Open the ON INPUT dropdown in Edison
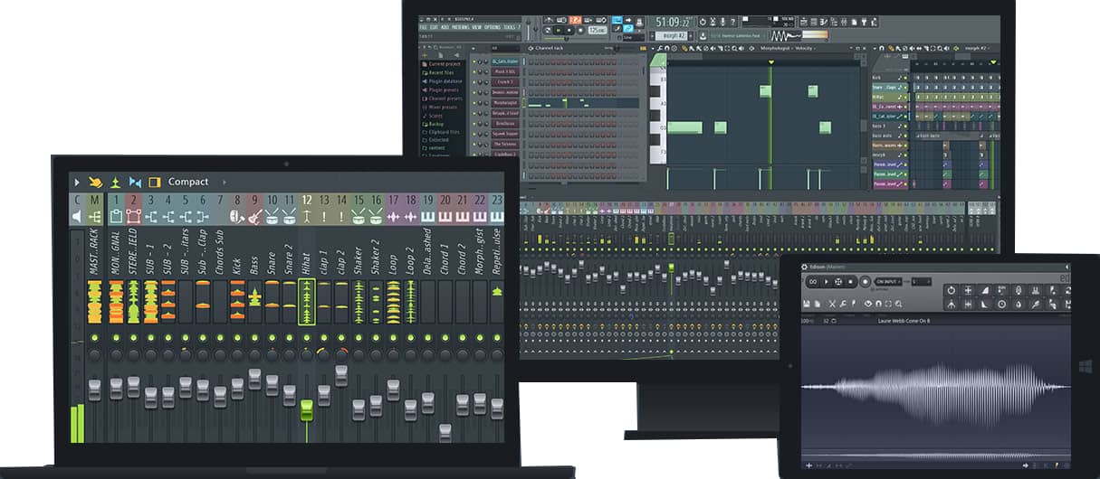The width and height of the screenshot is (1100, 479). 888,282
